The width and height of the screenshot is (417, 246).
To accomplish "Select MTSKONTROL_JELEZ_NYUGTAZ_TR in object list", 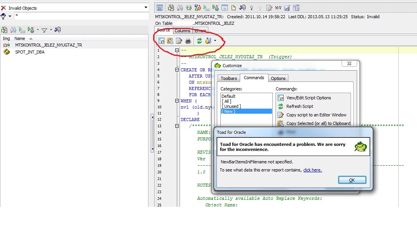I will pos(49,45).
